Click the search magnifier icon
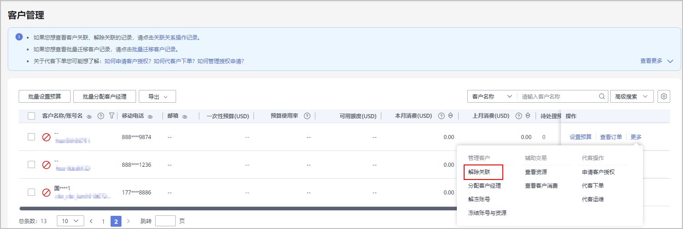 coord(602,96)
